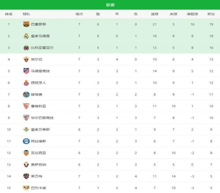Open the Atlético Madrid crest icon
220x193 pixels.
click(26, 71)
